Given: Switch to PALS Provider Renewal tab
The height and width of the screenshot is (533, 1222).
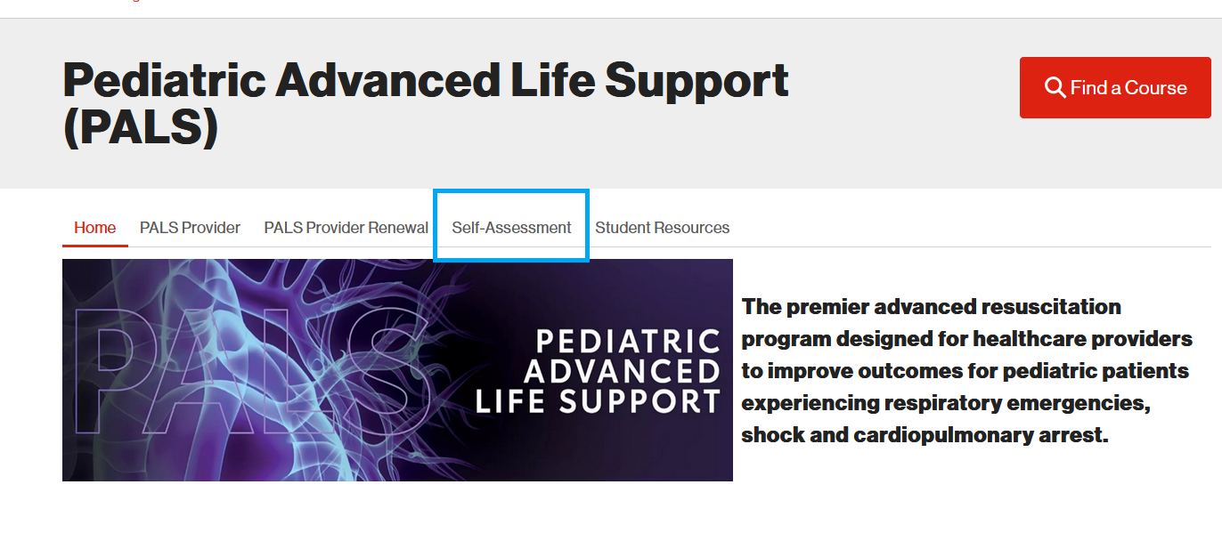Looking at the screenshot, I should pyautogui.click(x=346, y=228).
